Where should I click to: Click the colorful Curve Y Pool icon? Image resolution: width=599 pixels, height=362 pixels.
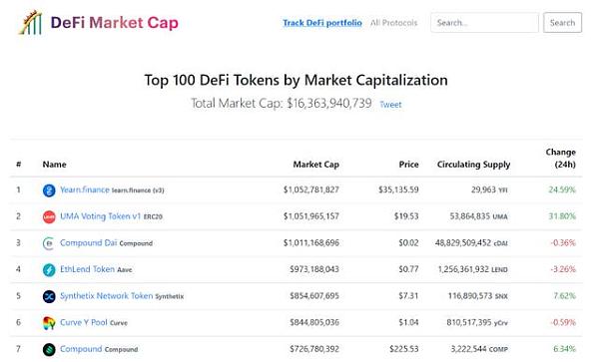click(49, 323)
